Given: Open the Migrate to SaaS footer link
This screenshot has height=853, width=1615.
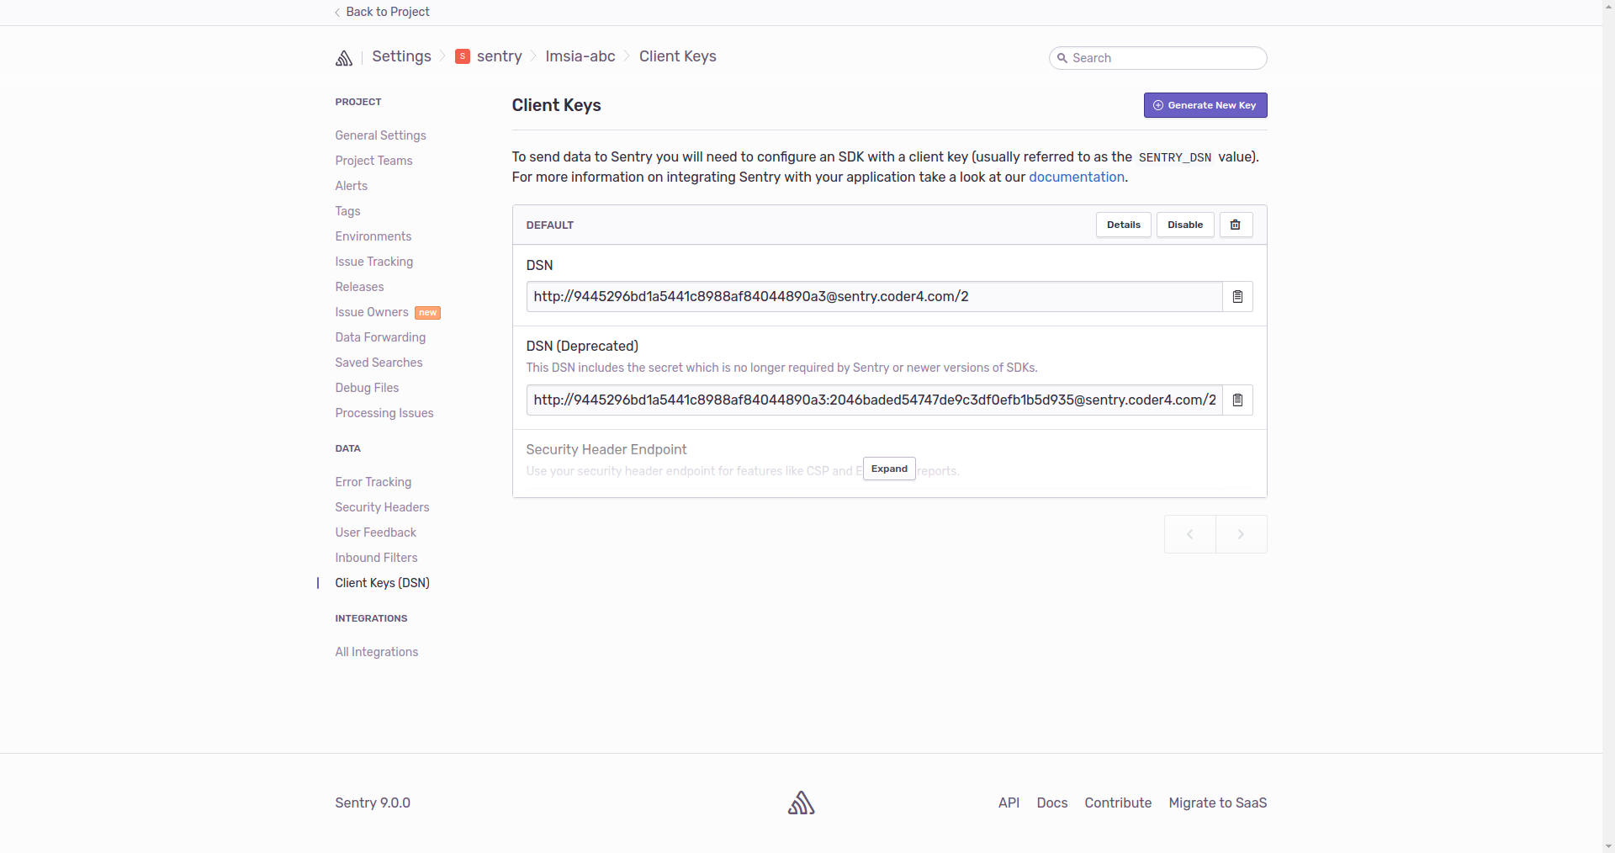Looking at the screenshot, I should [1217, 803].
